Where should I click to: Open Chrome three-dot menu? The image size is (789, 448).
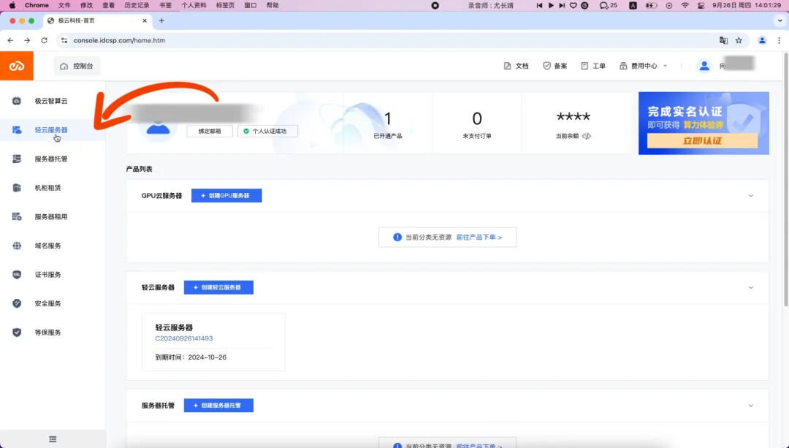point(779,40)
